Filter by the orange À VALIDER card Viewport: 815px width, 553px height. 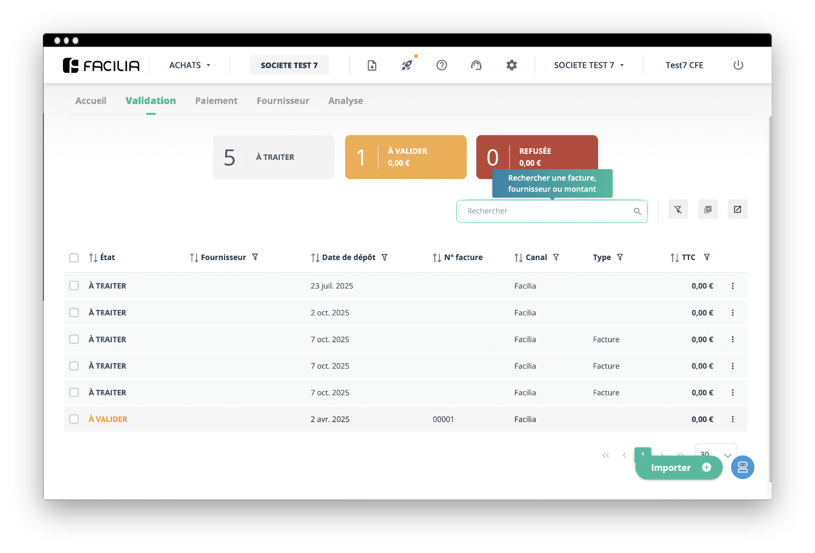point(405,157)
